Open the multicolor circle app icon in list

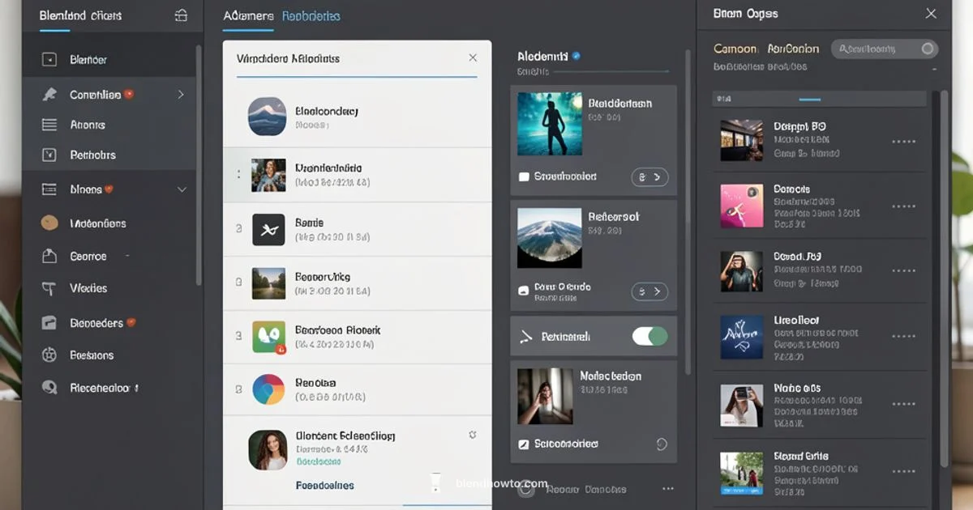(268, 389)
